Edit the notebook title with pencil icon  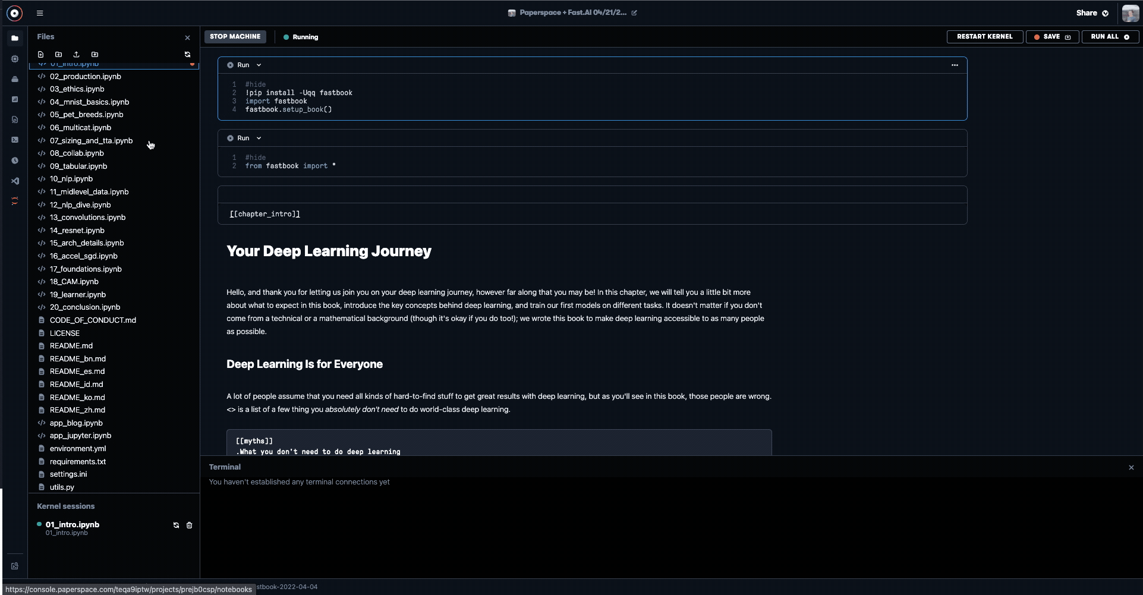point(634,12)
